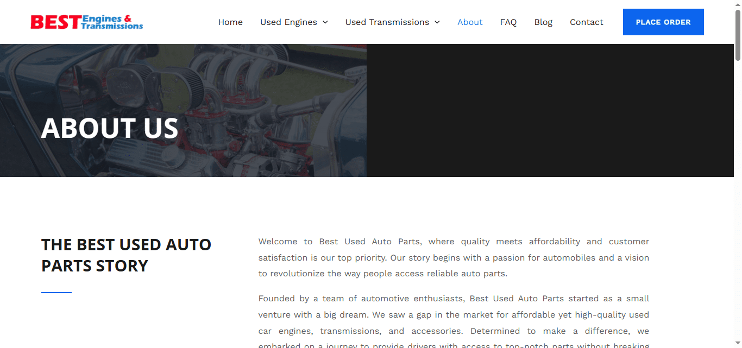Open the Used Transmissions menu
This screenshot has height=348, width=742.
click(392, 22)
